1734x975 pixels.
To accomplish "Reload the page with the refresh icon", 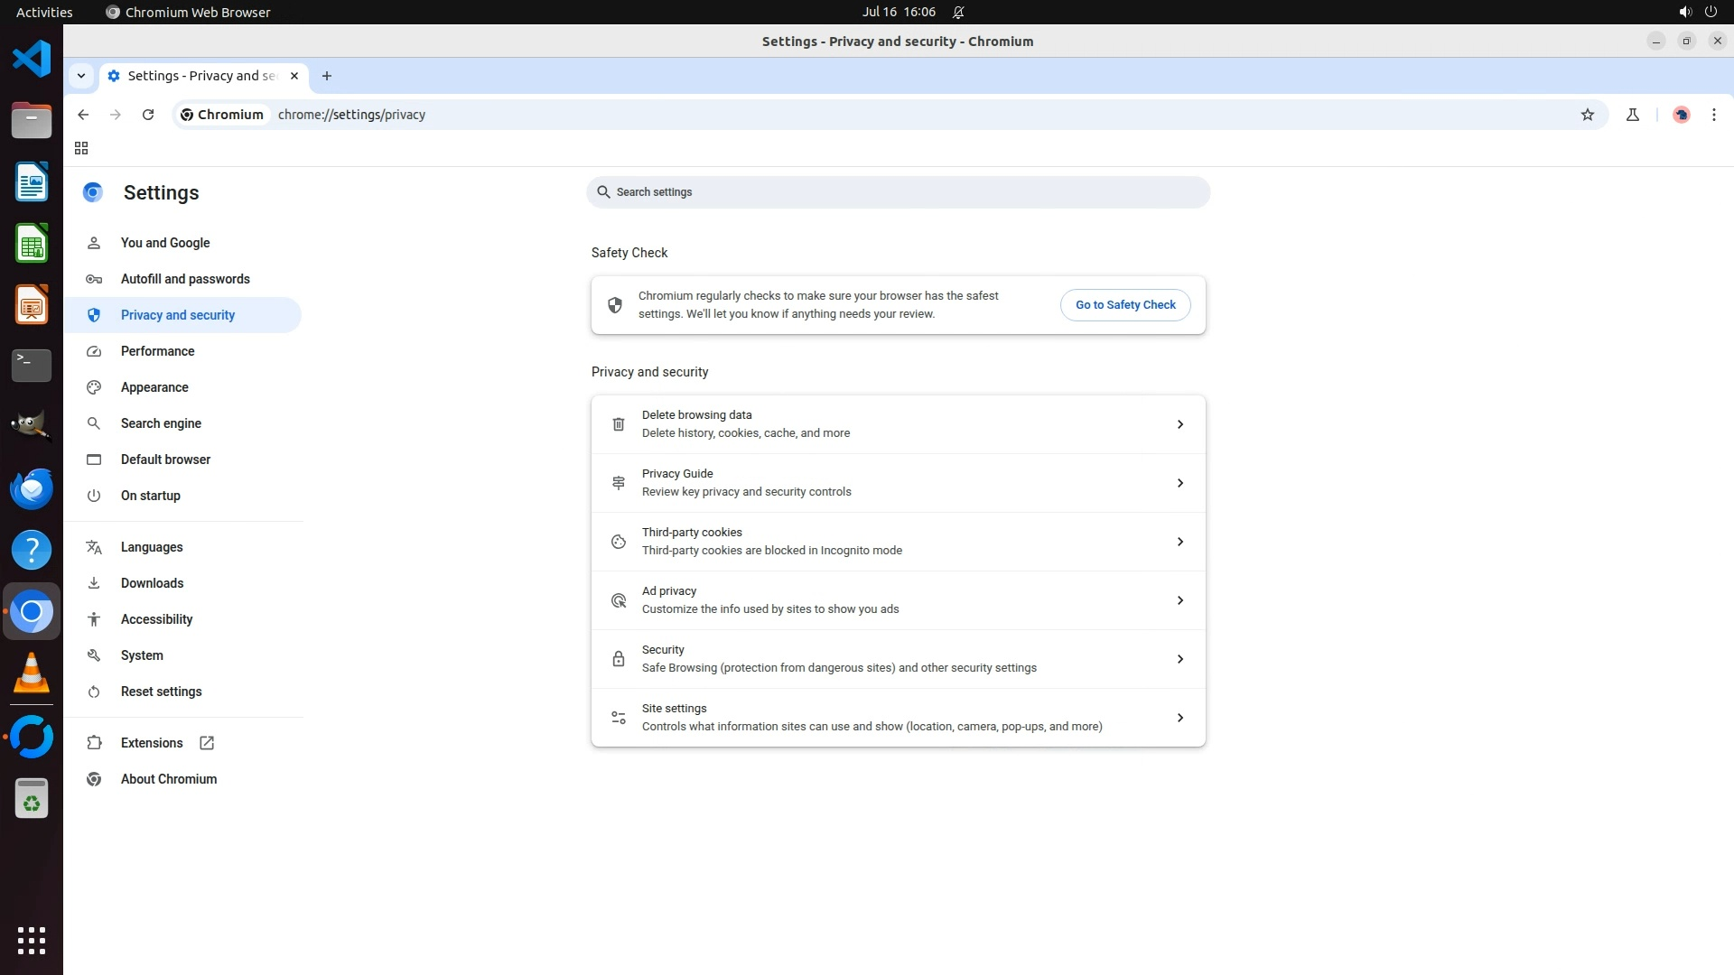I will pos(148,115).
